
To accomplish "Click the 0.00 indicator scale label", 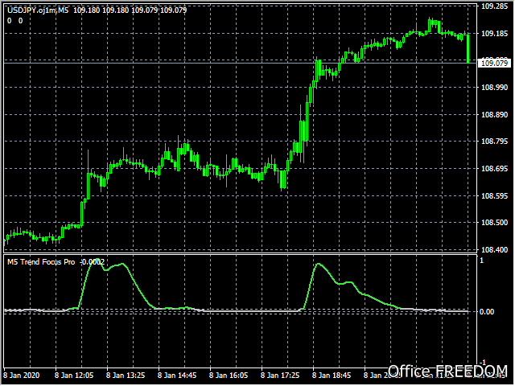I will pos(487,311).
